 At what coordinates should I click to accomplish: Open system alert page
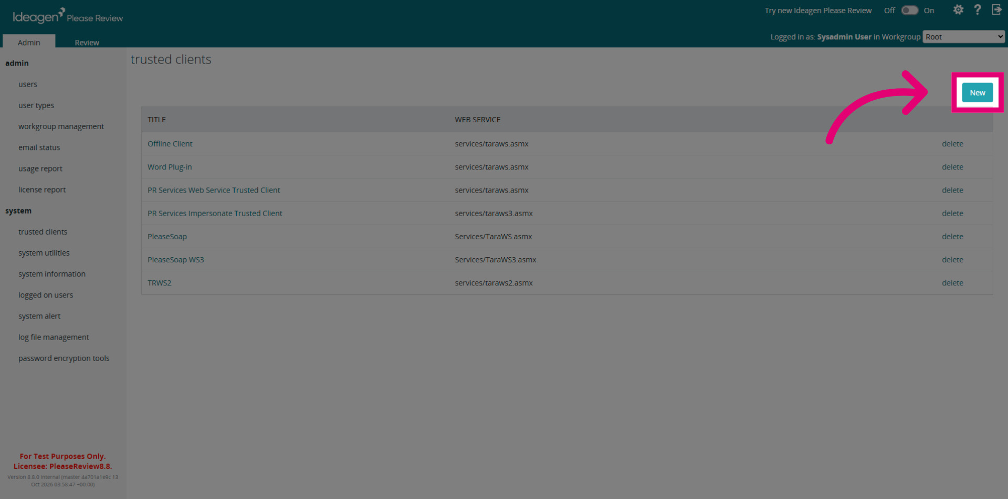(39, 316)
